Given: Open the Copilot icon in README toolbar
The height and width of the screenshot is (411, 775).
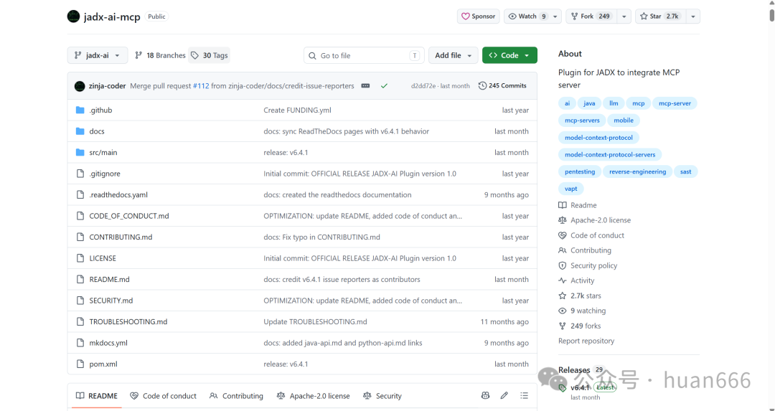Looking at the screenshot, I should click(x=485, y=396).
